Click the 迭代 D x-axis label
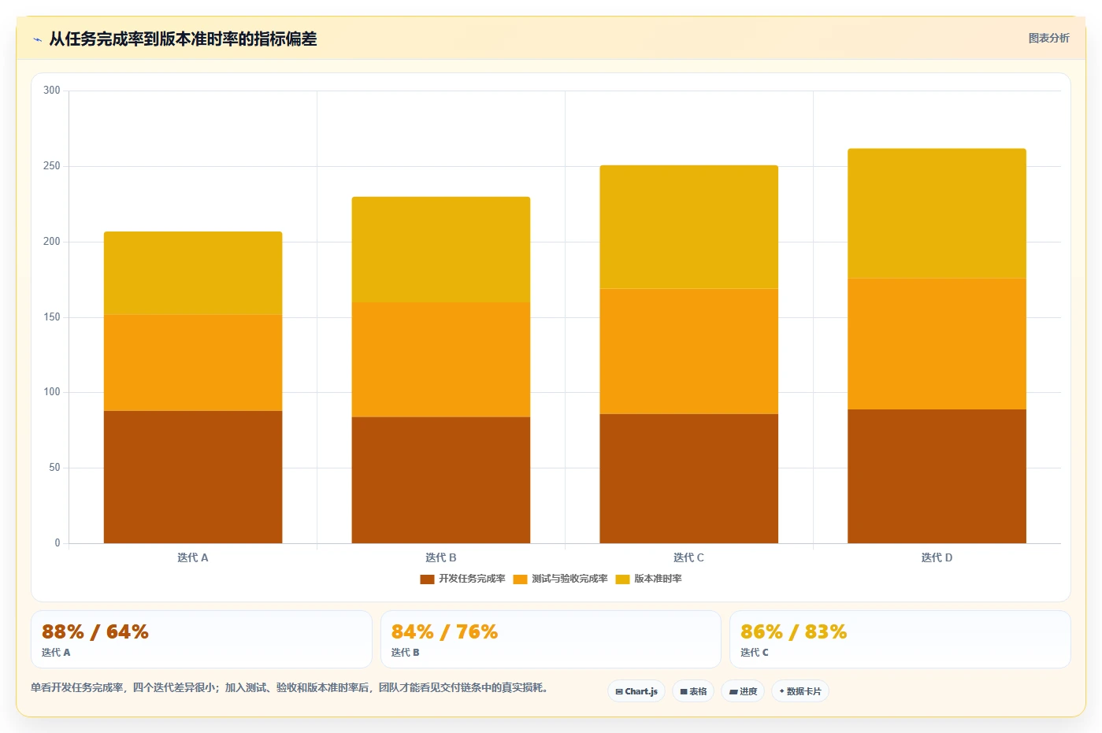 [937, 557]
